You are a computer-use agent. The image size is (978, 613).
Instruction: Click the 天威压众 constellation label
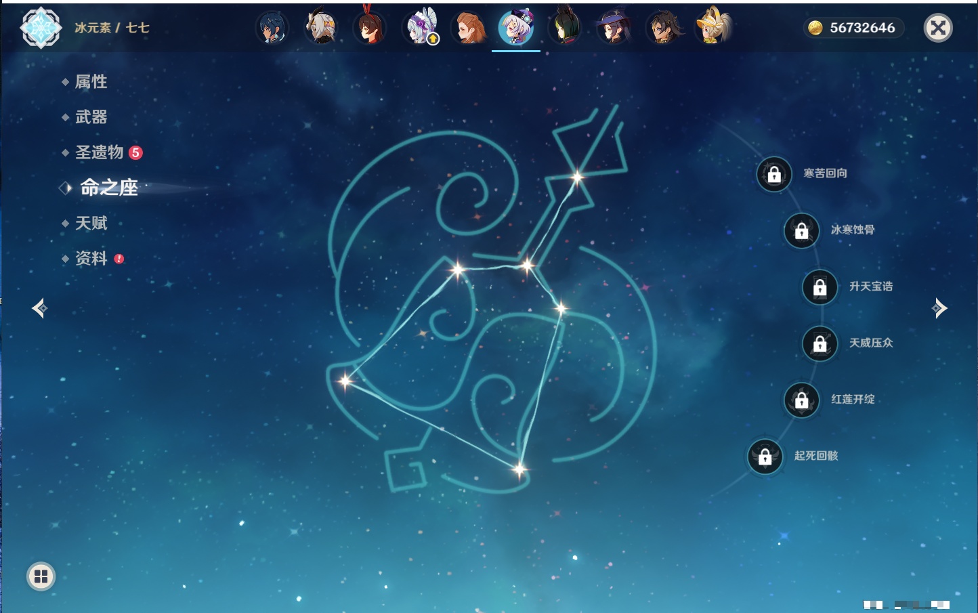pos(871,343)
